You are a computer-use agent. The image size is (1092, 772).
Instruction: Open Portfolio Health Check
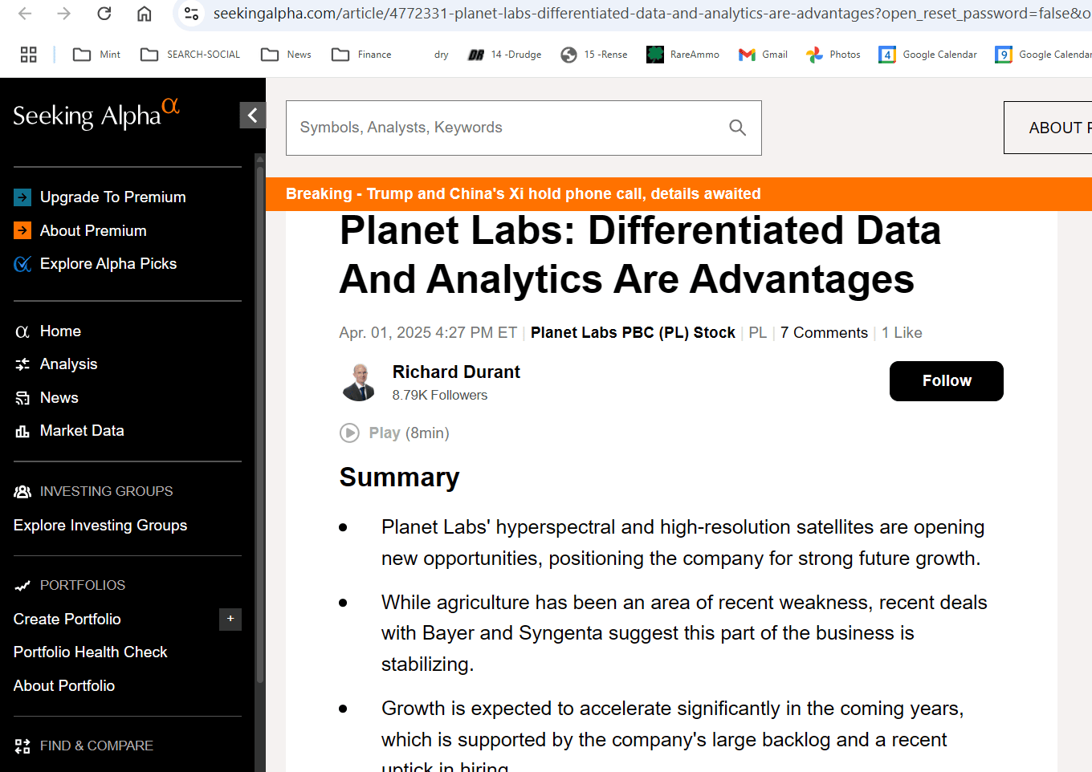pos(91,652)
